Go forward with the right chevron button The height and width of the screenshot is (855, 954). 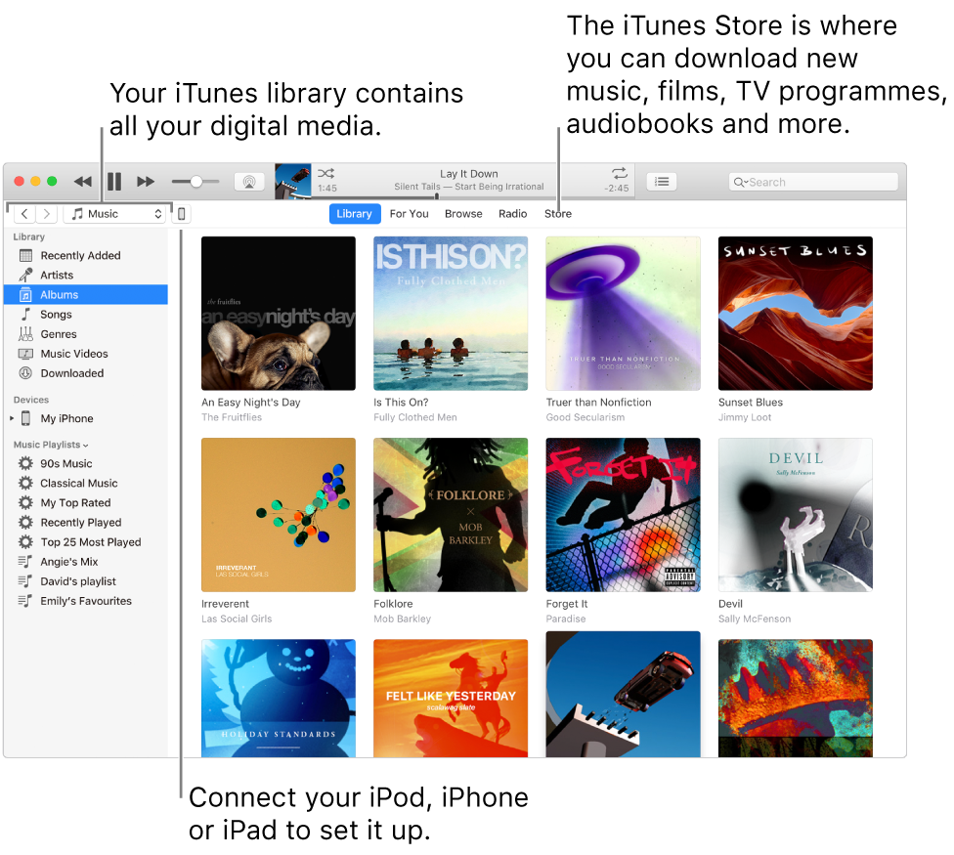46,214
